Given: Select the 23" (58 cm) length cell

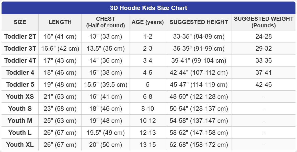Looking at the screenshot, I should pyautogui.click(x=60, y=109).
